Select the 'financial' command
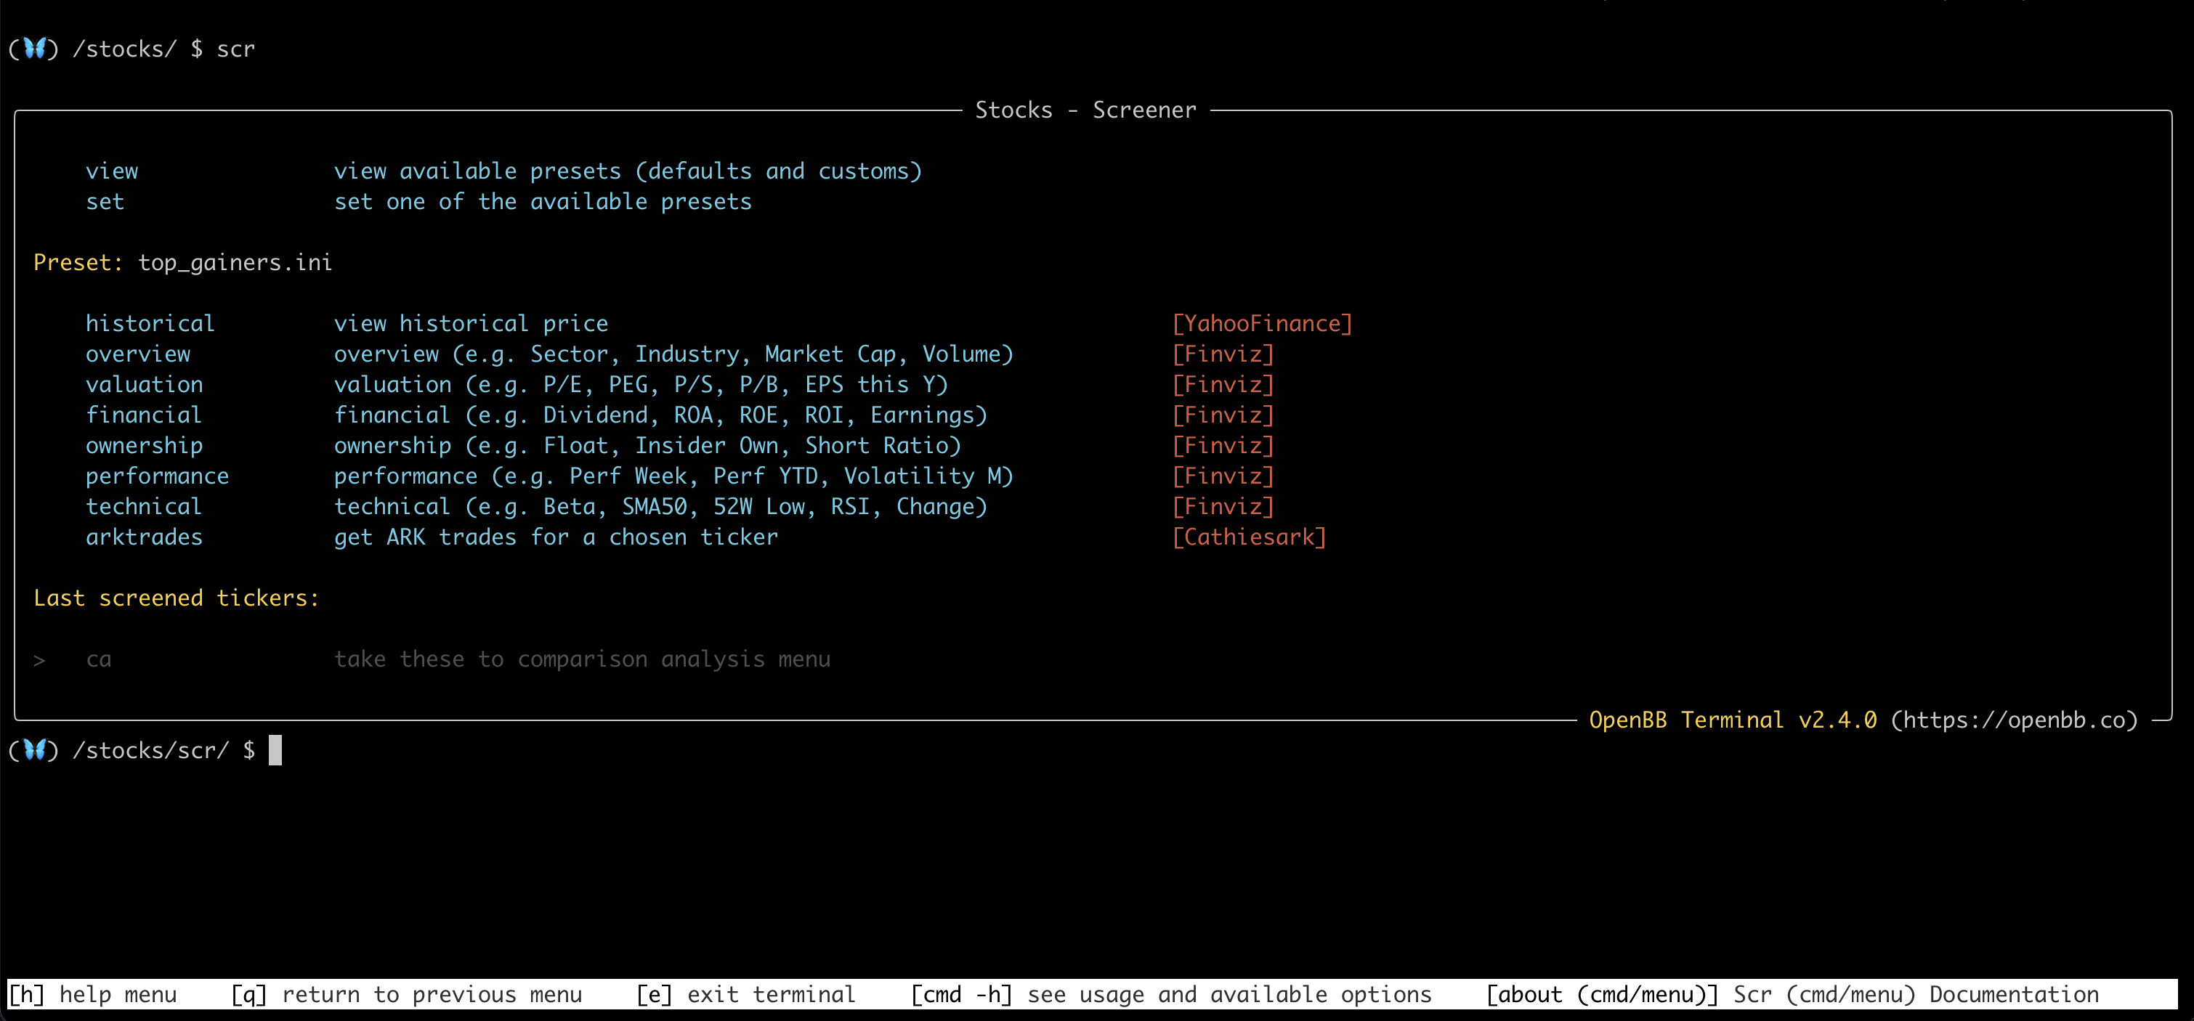2194x1021 pixels. point(143,415)
